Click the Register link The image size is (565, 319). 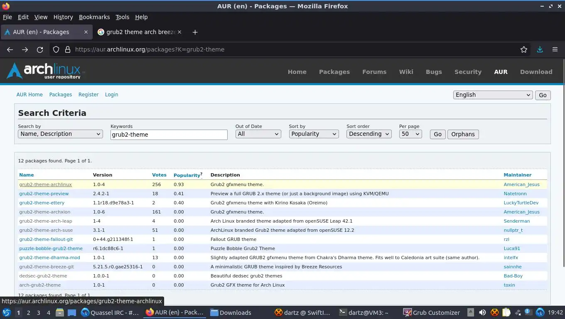click(x=88, y=95)
